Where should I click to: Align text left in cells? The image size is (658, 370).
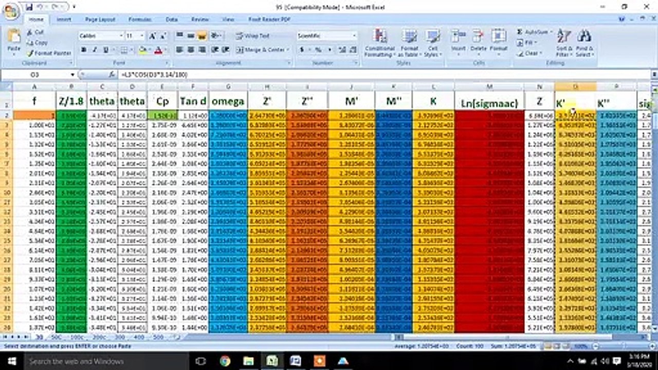click(x=179, y=50)
